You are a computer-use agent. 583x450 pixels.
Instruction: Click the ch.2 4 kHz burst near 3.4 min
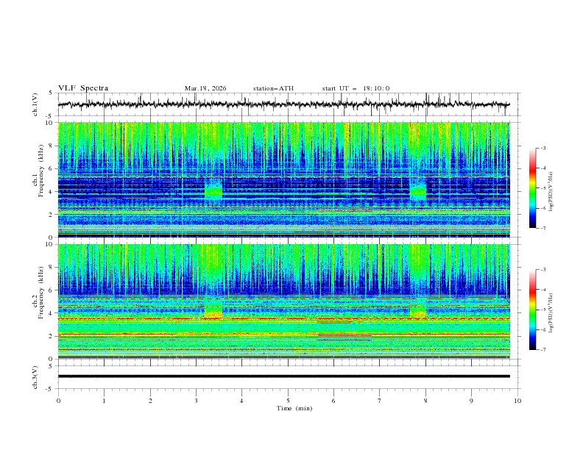[x=213, y=311]
